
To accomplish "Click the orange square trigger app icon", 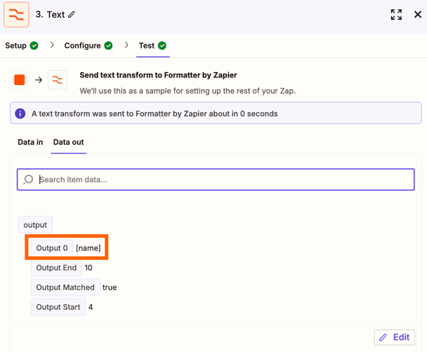I will tap(20, 80).
